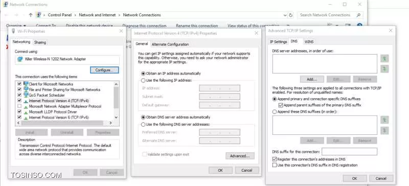
Task: Click the items list scroll-up arrow
Action: (117, 84)
